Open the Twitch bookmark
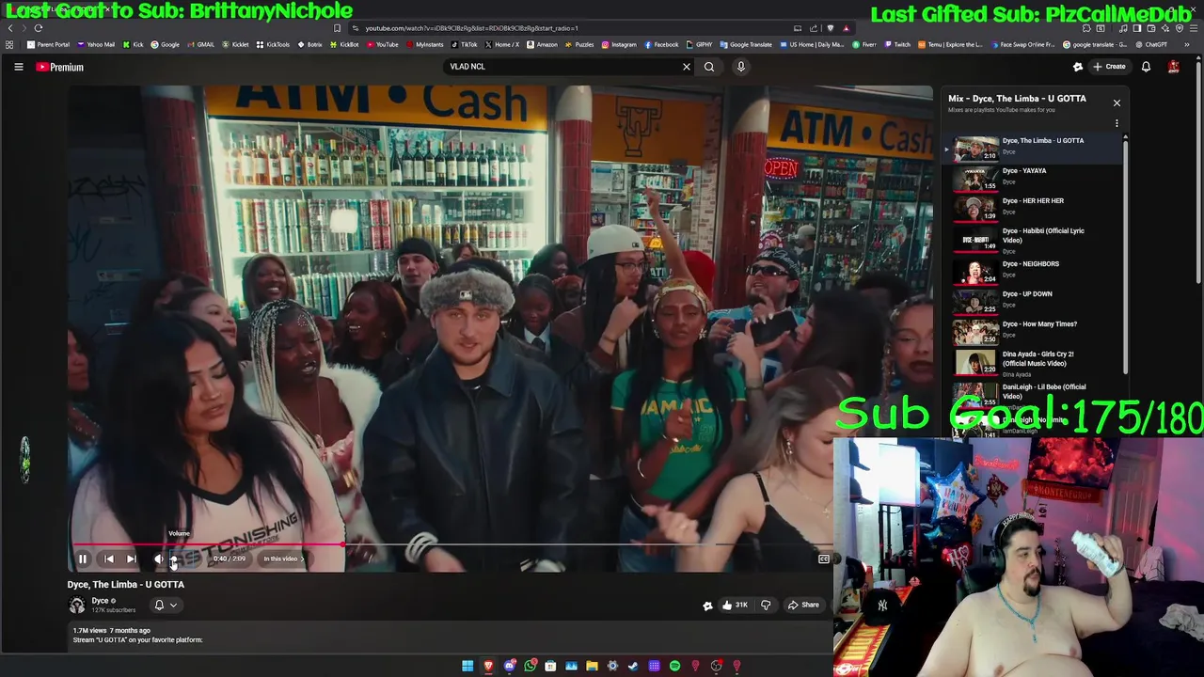This screenshot has height=677, width=1204. [x=897, y=44]
